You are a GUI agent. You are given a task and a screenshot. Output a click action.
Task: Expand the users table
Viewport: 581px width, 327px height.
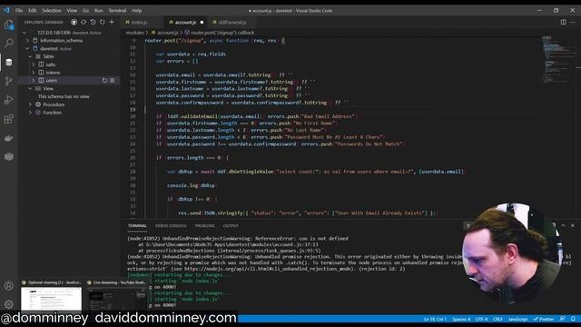pyautogui.click(x=33, y=81)
